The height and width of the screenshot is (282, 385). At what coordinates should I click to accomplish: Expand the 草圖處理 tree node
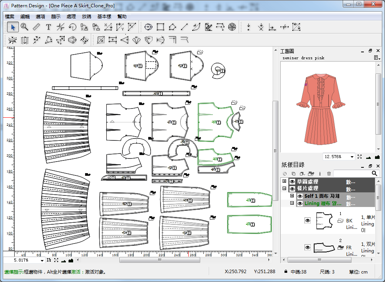click(x=285, y=182)
